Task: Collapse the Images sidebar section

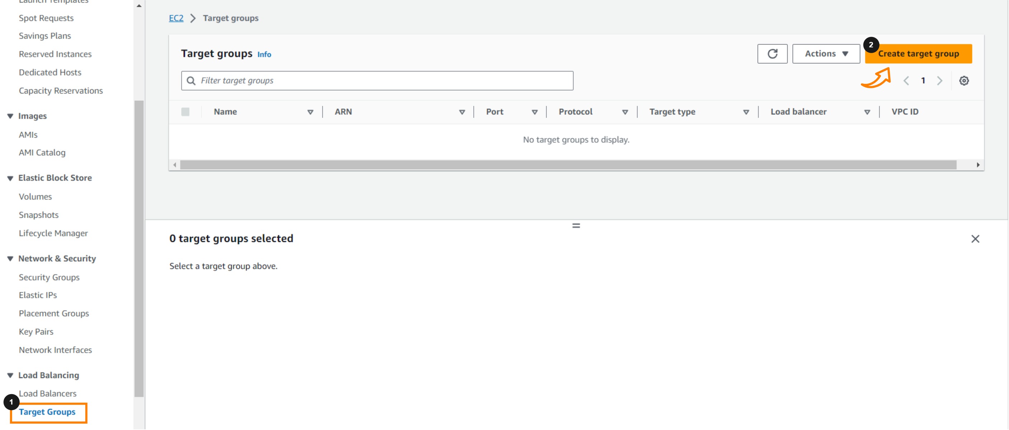Action: (10, 116)
